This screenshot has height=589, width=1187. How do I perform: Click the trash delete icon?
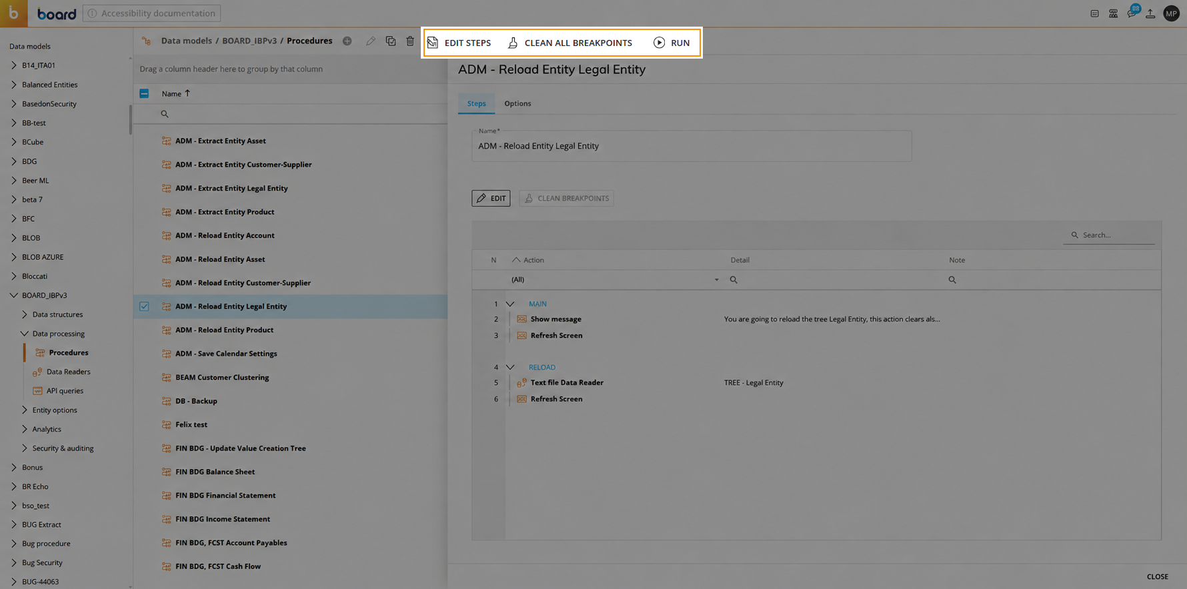410,41
